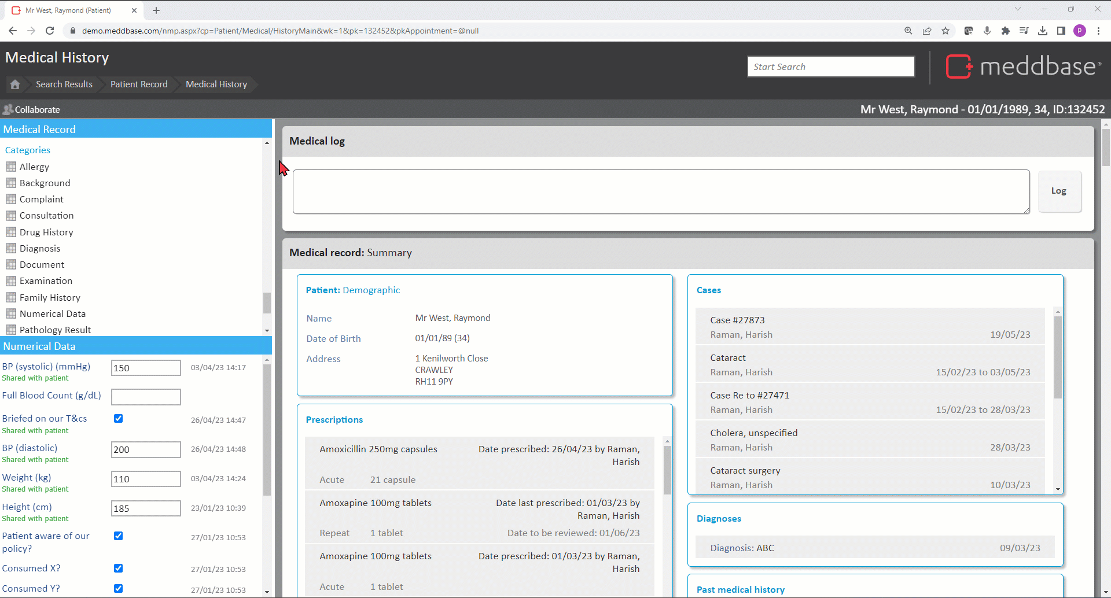Viewport: 1111px width, 598px height.
Task: Open the Collaborate people icon
Action: 8,109
